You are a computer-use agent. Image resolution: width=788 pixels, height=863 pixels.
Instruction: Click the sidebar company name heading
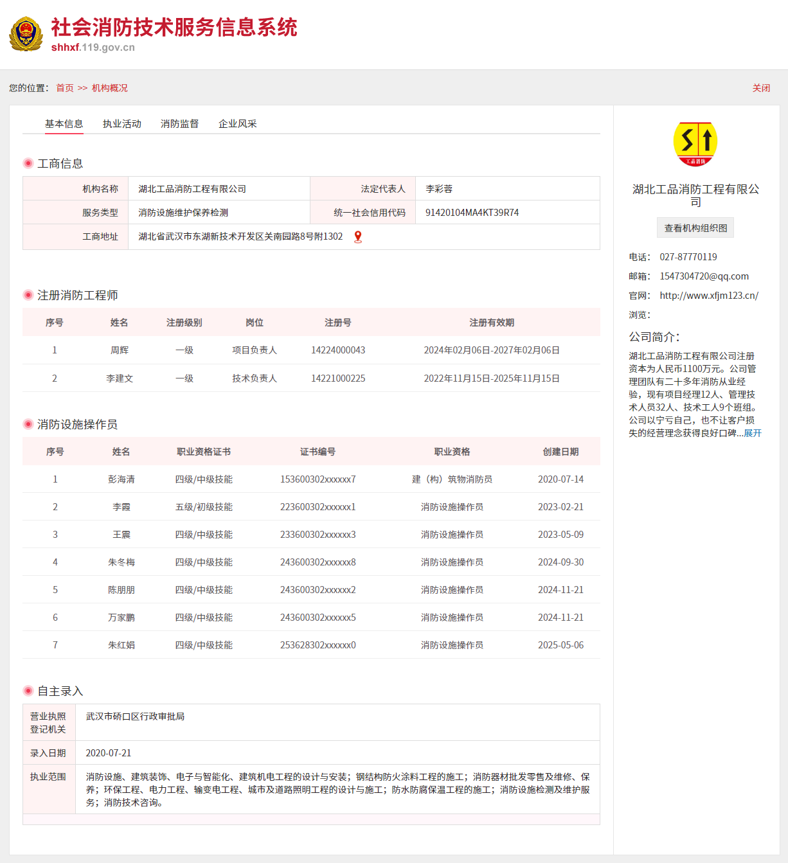695,195
